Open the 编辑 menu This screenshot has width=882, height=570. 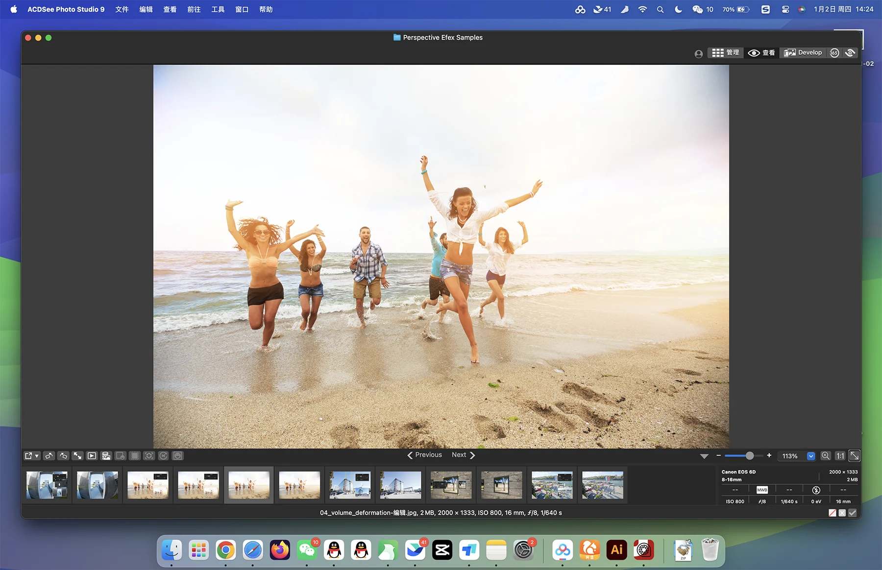pyautogui.click(x=146, y=9)
